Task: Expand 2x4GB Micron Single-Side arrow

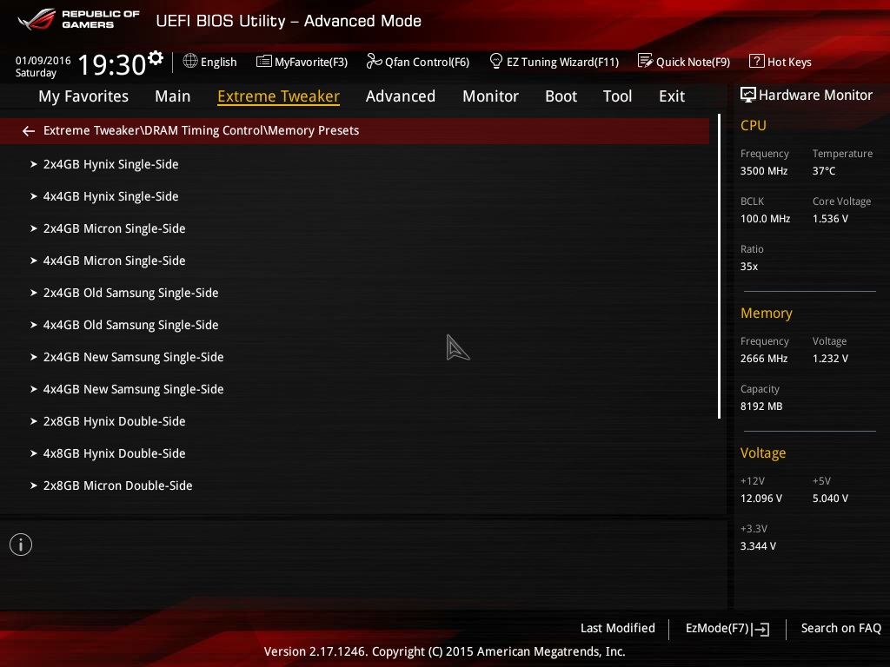Action: pos(34,228)
